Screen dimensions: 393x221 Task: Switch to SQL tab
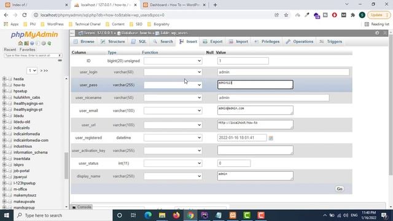point(139,42)
